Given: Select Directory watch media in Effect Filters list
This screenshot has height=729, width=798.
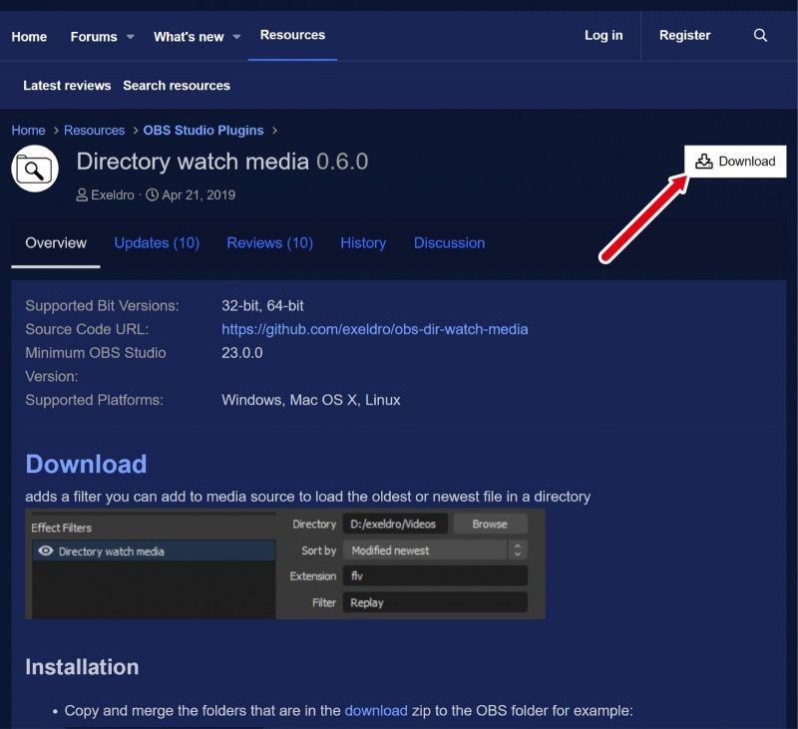Looking at the screenshot, I should pos(155,550).
